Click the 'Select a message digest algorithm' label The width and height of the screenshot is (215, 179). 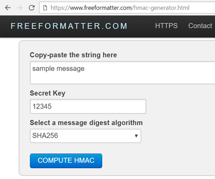[86, 123]
